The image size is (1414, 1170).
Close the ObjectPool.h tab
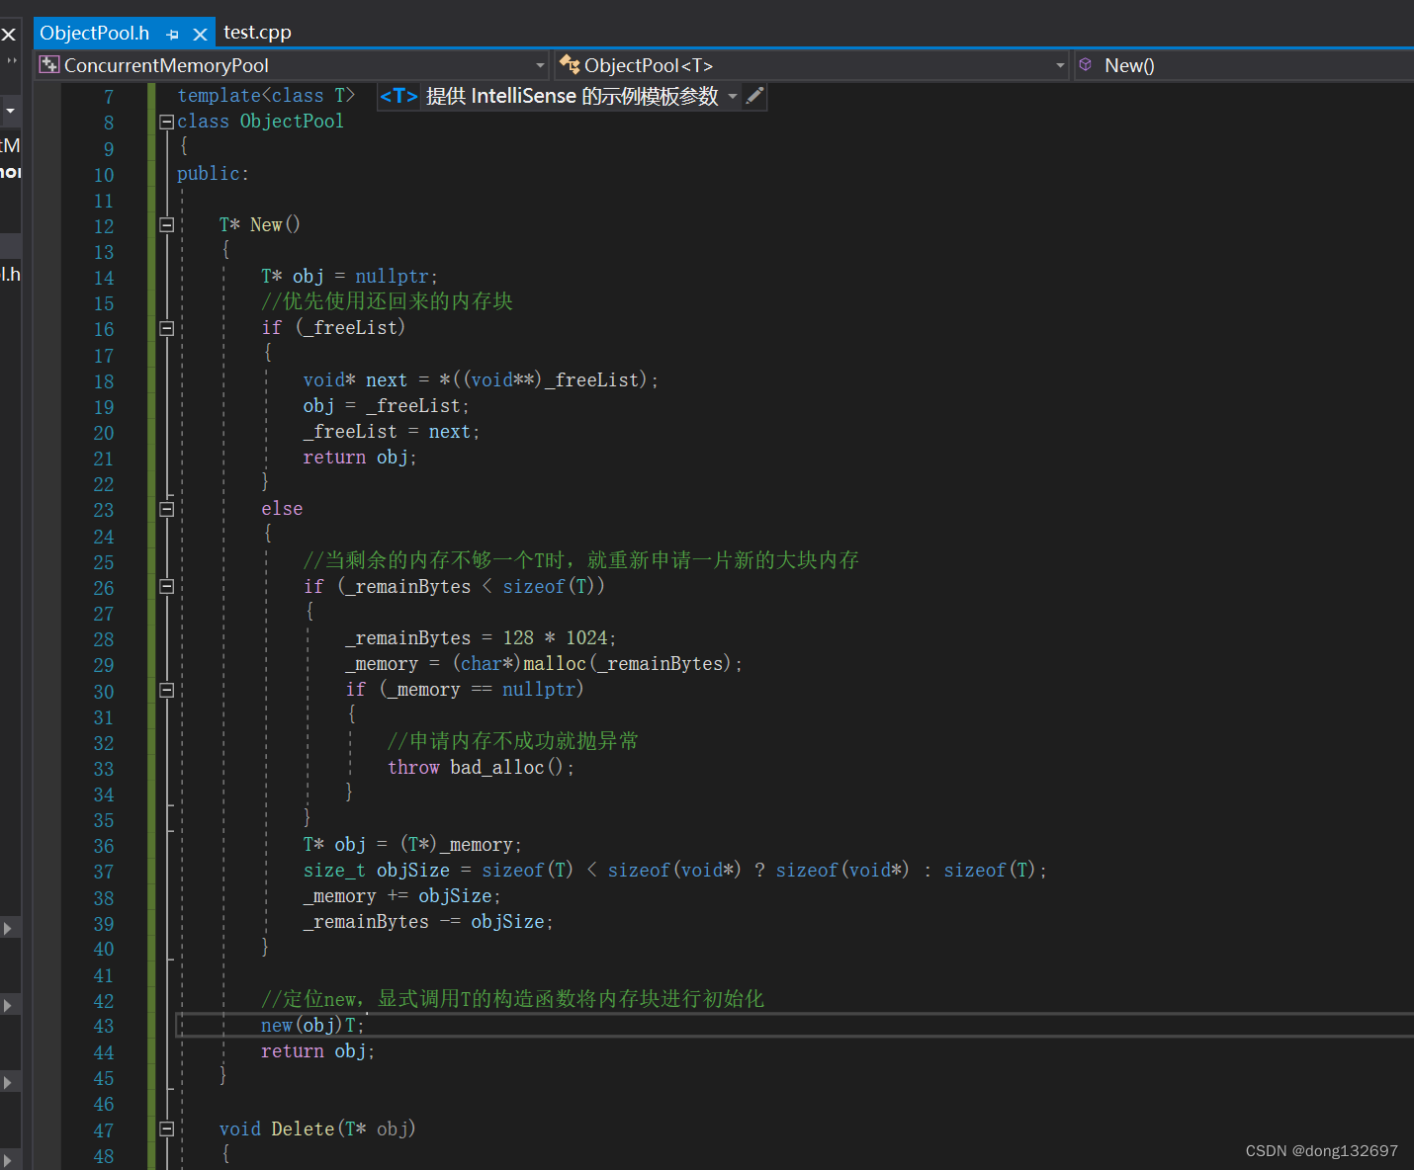pyautogui.click(x=200, y=34)
